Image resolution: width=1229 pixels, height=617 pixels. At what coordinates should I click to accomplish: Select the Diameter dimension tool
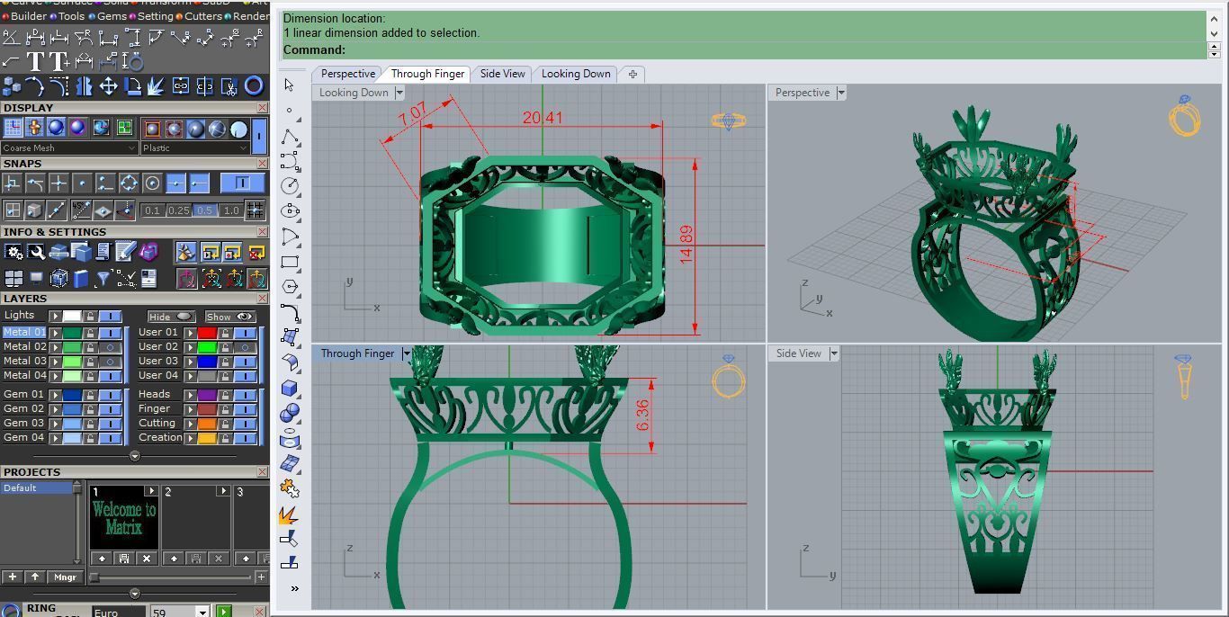click(231, 37)
